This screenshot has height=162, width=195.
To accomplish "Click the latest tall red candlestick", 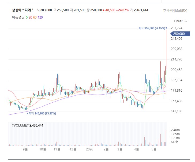I will (166, 49).
